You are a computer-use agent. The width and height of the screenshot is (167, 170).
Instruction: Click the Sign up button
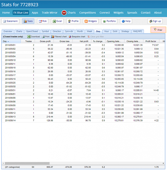point(155,21)
